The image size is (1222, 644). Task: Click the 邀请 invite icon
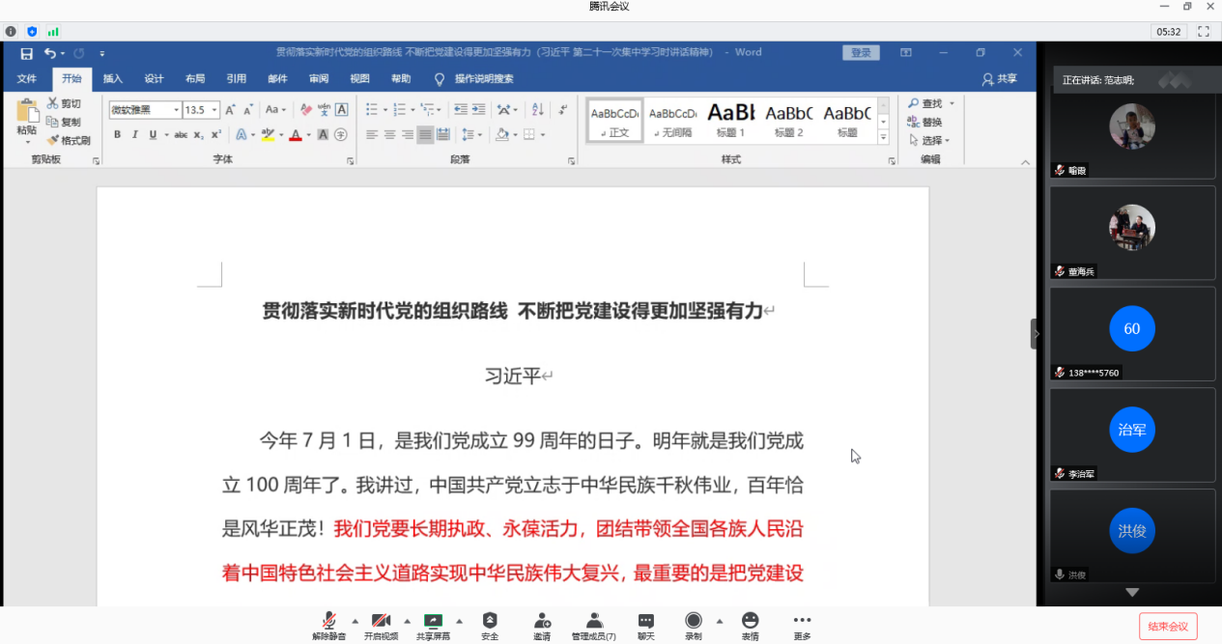click(542, 621)
